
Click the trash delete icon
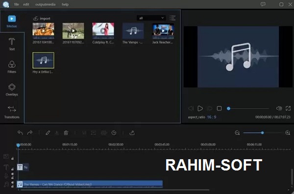pyautogui.click(x=66, y=133)
